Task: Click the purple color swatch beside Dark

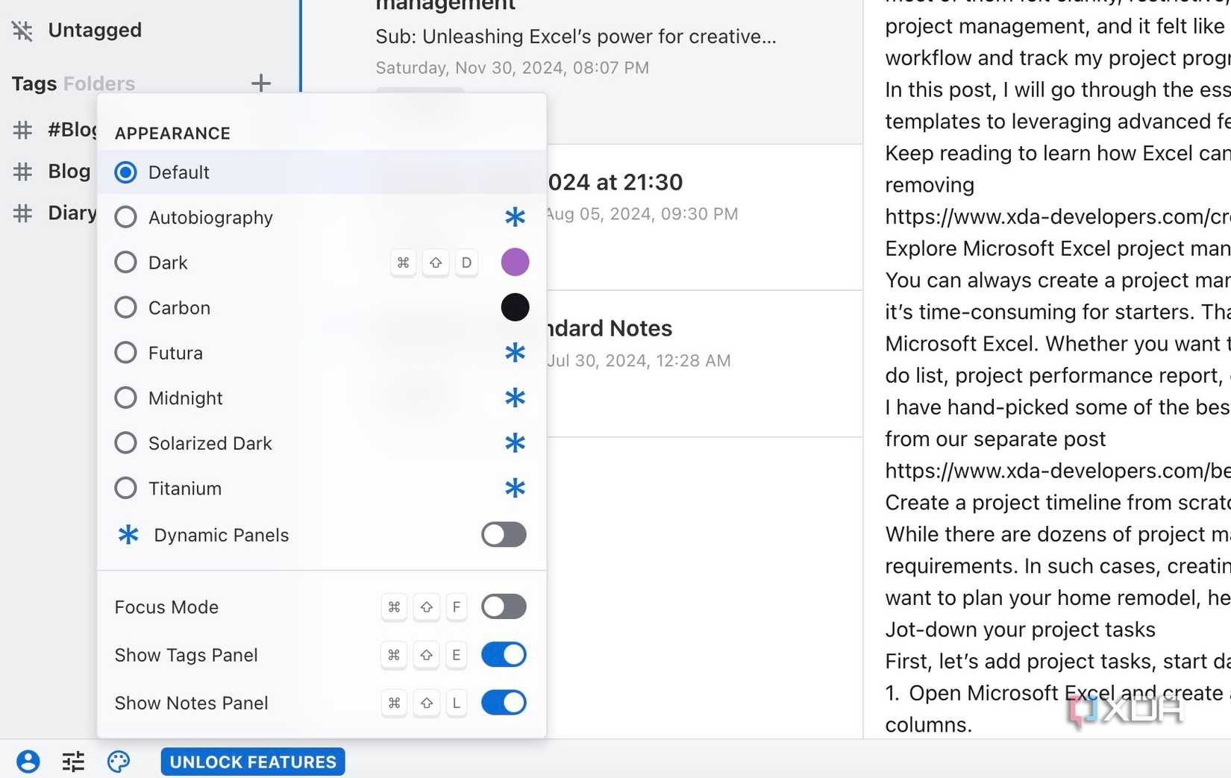Action: pos(515,262)
